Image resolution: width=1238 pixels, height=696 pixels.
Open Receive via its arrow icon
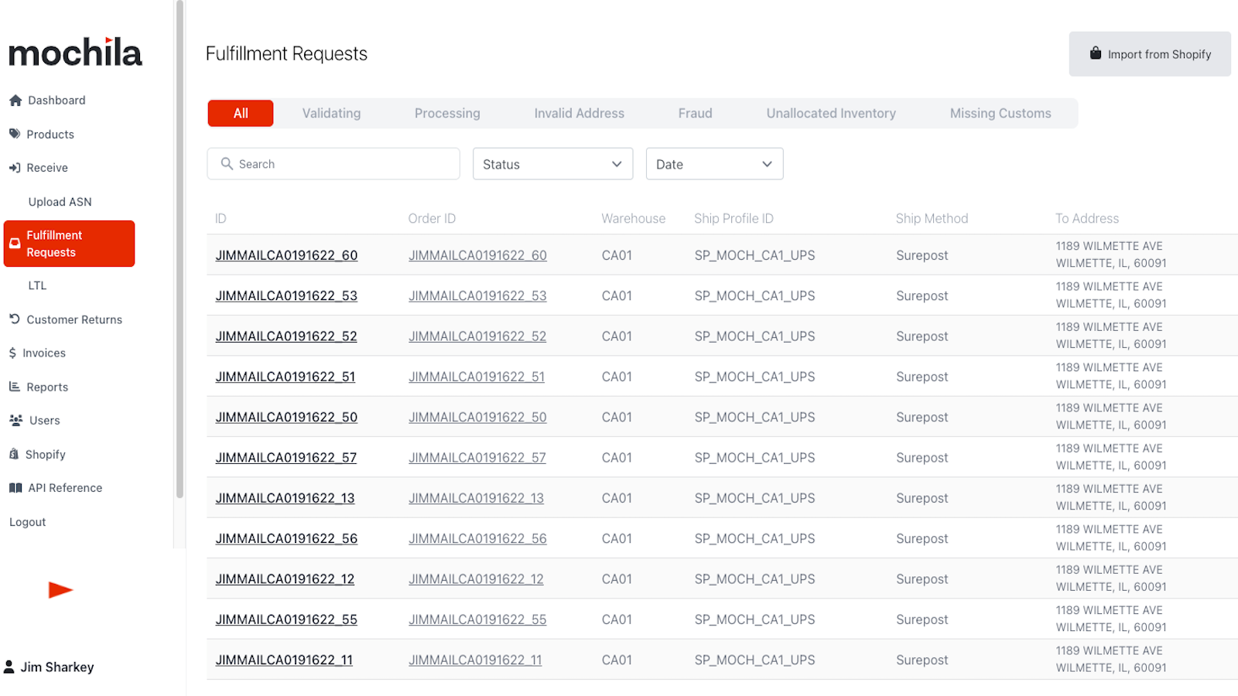tap(15, 167)
